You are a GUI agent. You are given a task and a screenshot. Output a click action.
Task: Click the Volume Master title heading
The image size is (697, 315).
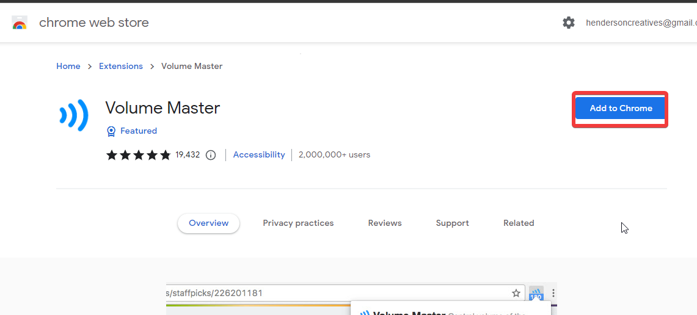[162, 108]
